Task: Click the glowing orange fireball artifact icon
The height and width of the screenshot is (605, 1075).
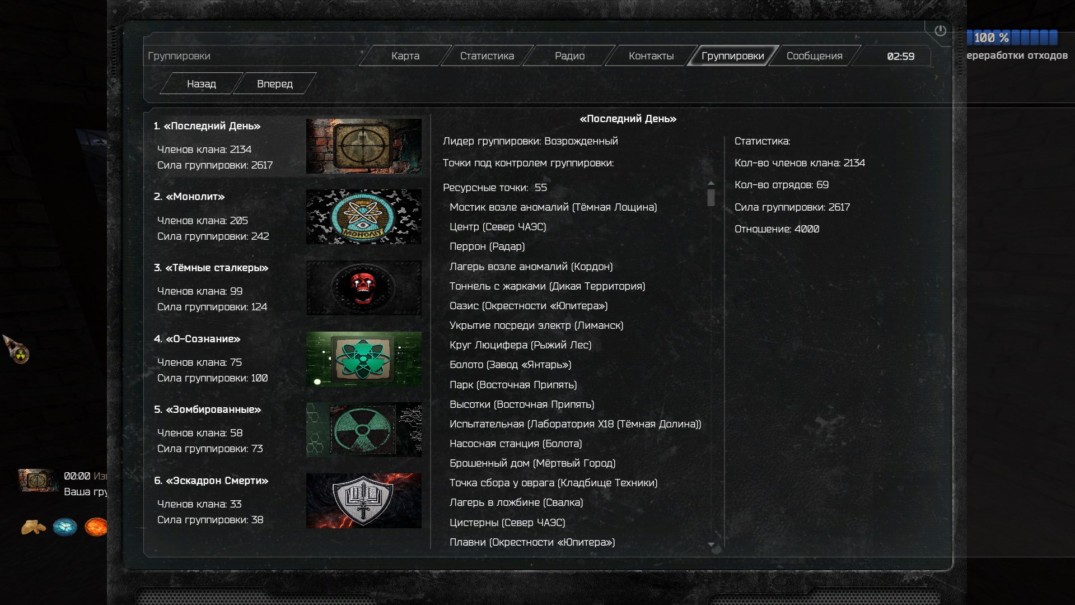Action: tap(96, 527)
